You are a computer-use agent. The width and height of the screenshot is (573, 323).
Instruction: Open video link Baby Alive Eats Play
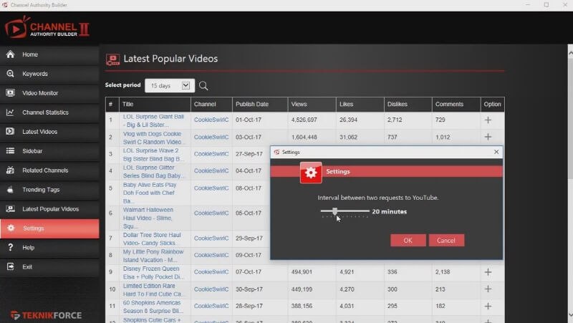pyautogui.click(x=150, y=193)
